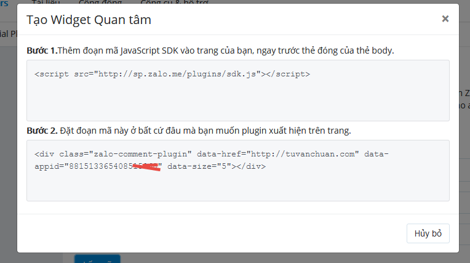470x263 pixels.
Task: Click the sdk.js script URL text
Action: tap(177, 74)
